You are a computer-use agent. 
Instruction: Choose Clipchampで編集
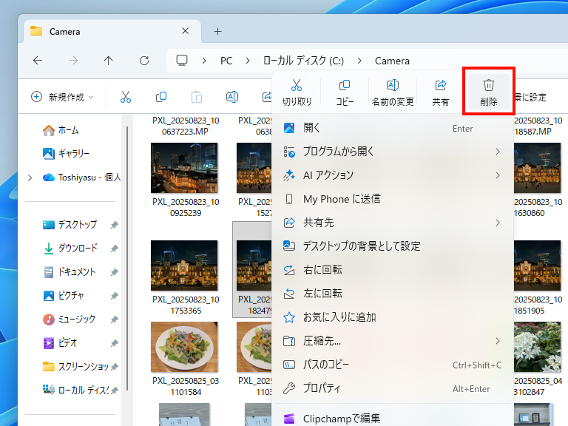pyautogui.click(x=393, y=419)
